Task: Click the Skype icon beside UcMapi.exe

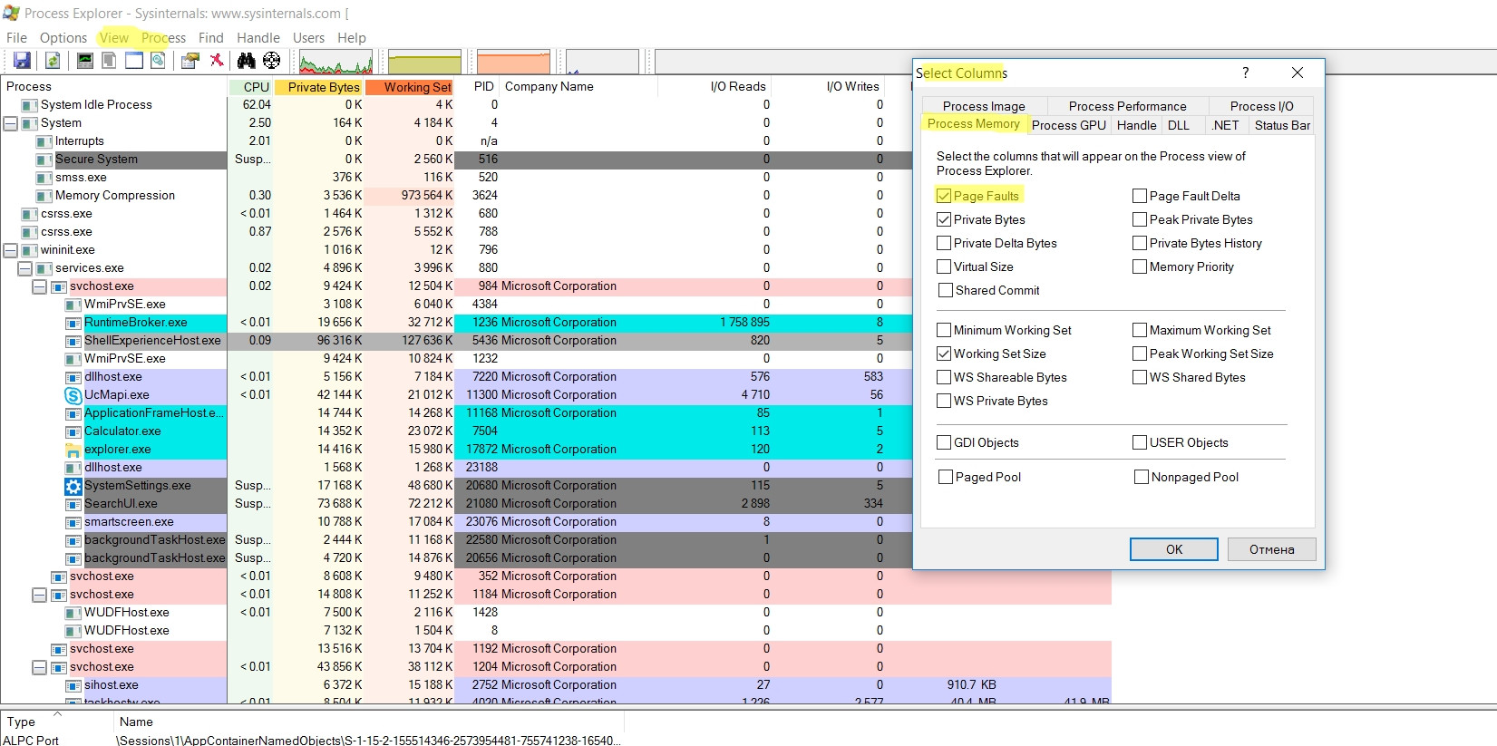Action: (73, 395)
